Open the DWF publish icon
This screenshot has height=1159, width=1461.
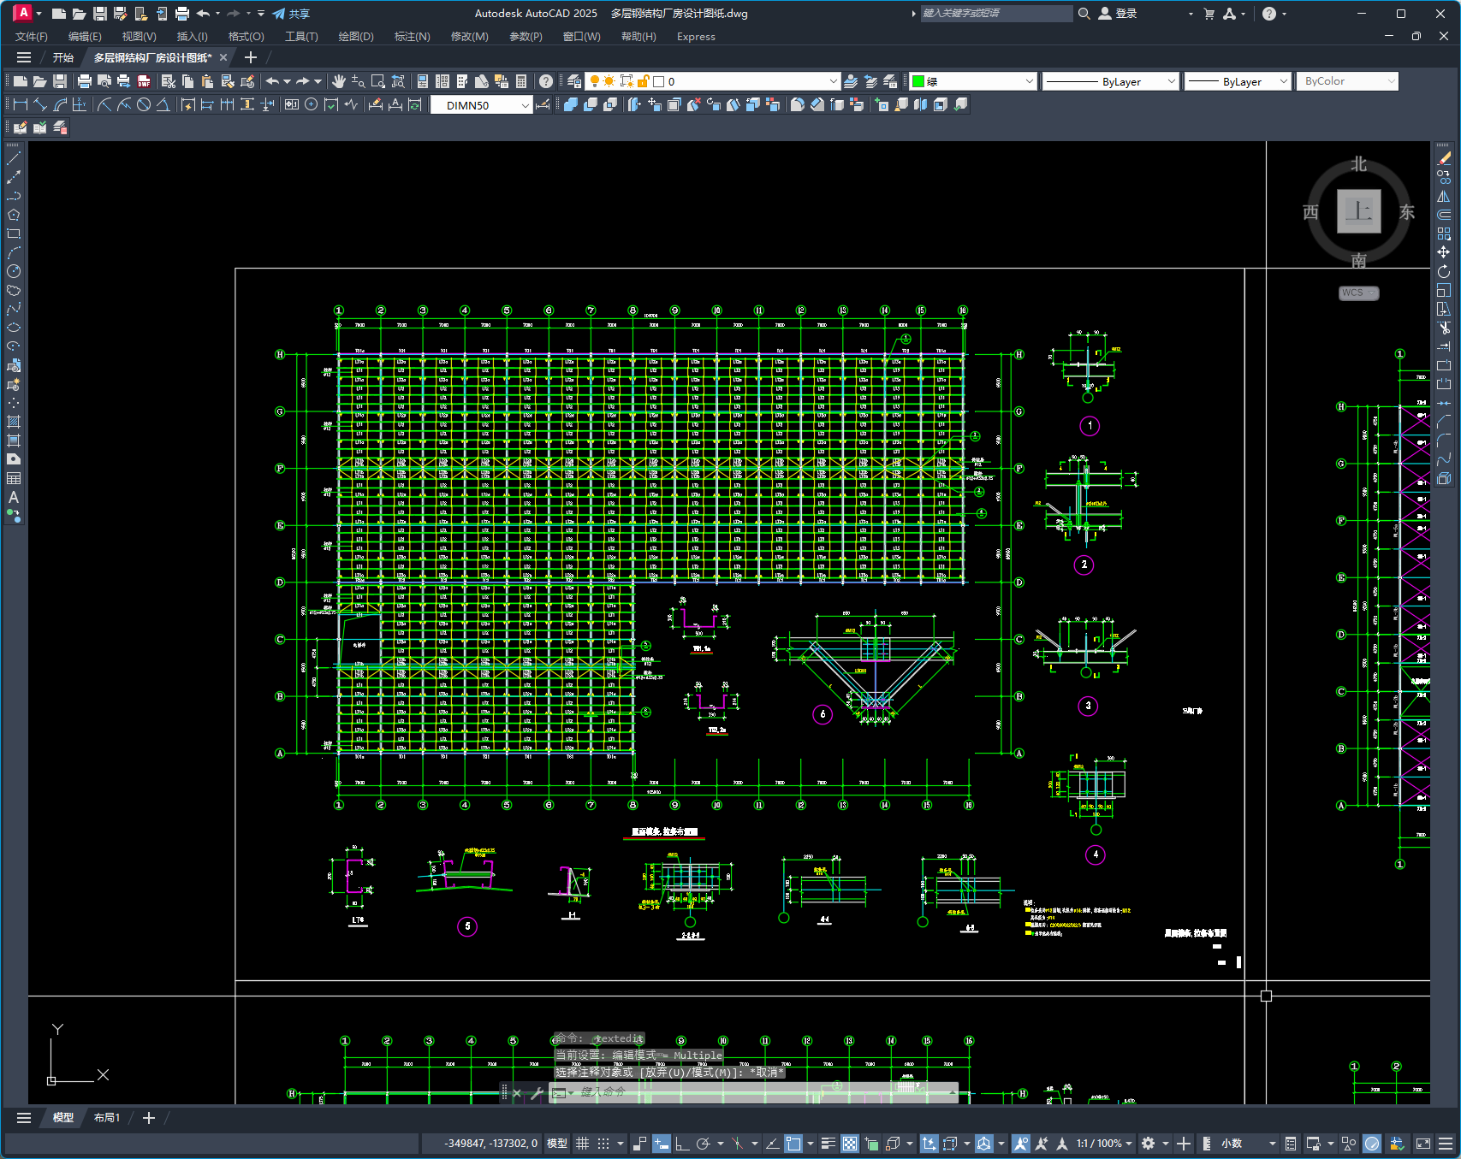pyautogui.click(x=144, y=81)
